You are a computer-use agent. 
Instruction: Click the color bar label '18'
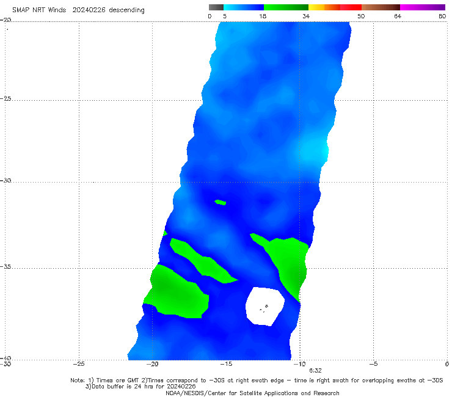(263, 16)
